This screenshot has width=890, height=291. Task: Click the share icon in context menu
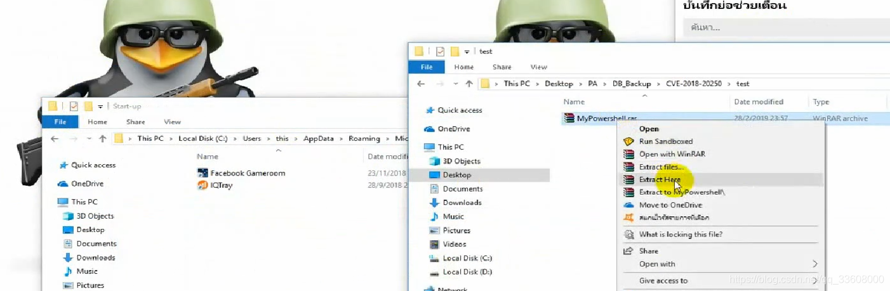[628, 251]
